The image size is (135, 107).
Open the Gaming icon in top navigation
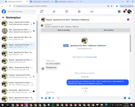coord(92,12)
